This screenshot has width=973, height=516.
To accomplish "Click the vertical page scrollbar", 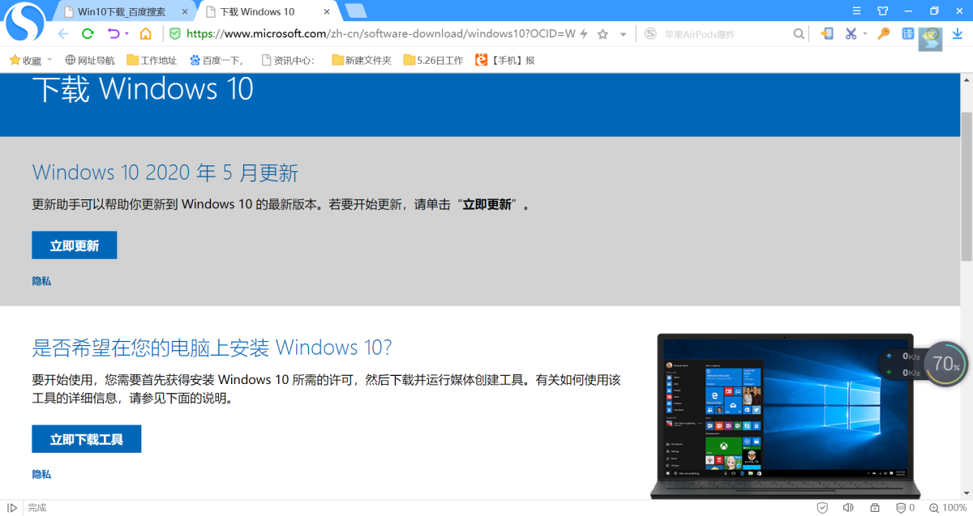I will (967, 186).
